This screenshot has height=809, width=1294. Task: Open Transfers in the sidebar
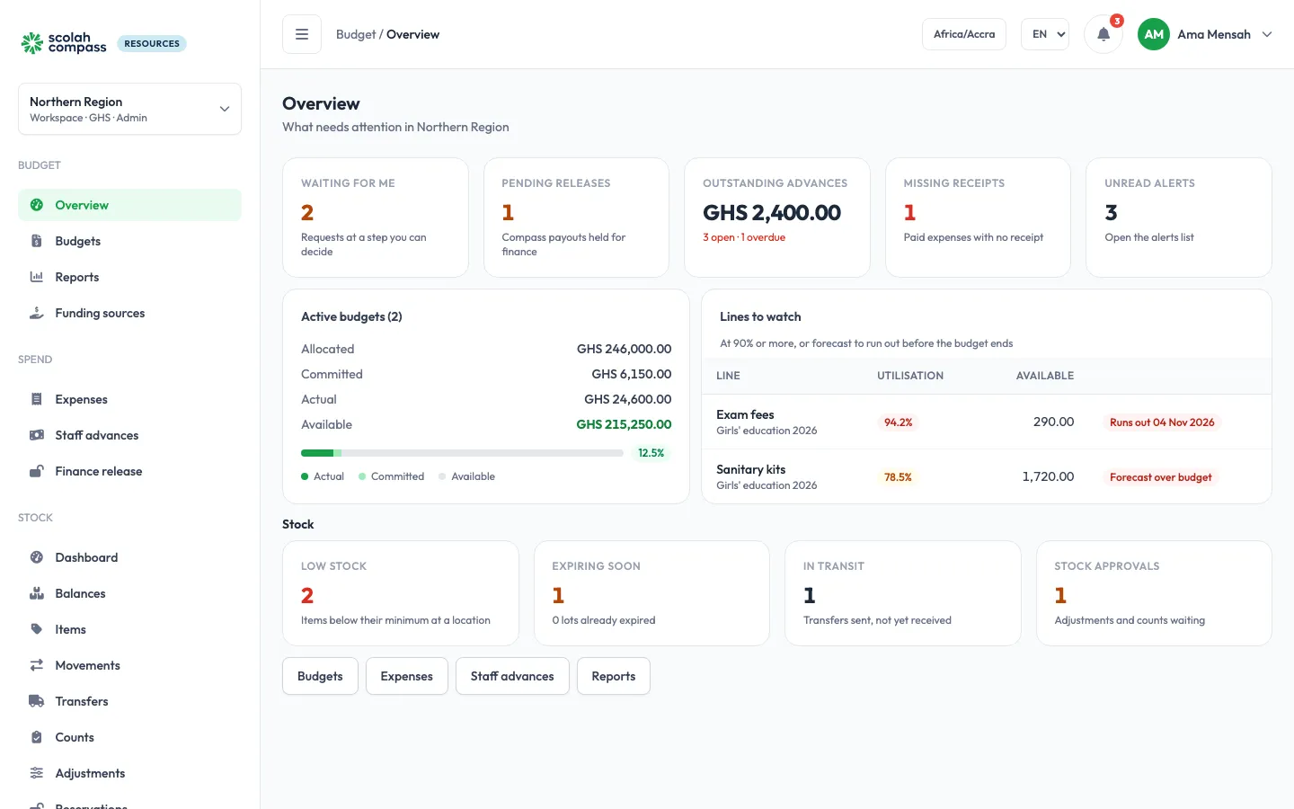pyautogui.click(x=129, y=701)
